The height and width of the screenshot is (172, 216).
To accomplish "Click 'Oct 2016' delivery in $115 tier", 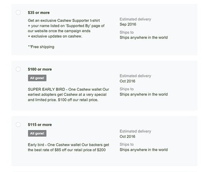I will (x=127, y=137).
